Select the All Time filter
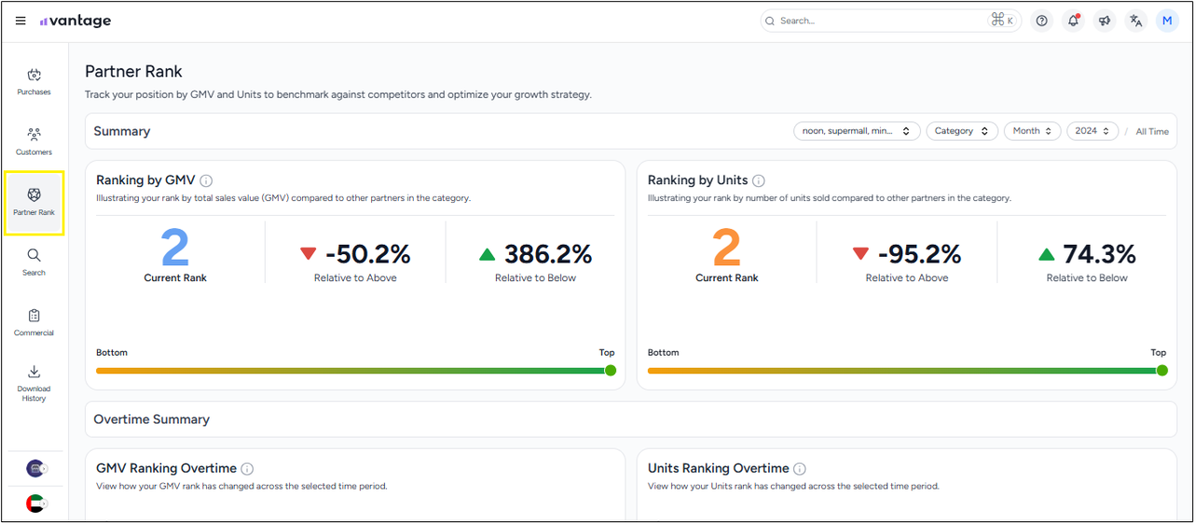Viewport: 1197px width, 525px height. tap(1151, 132)
